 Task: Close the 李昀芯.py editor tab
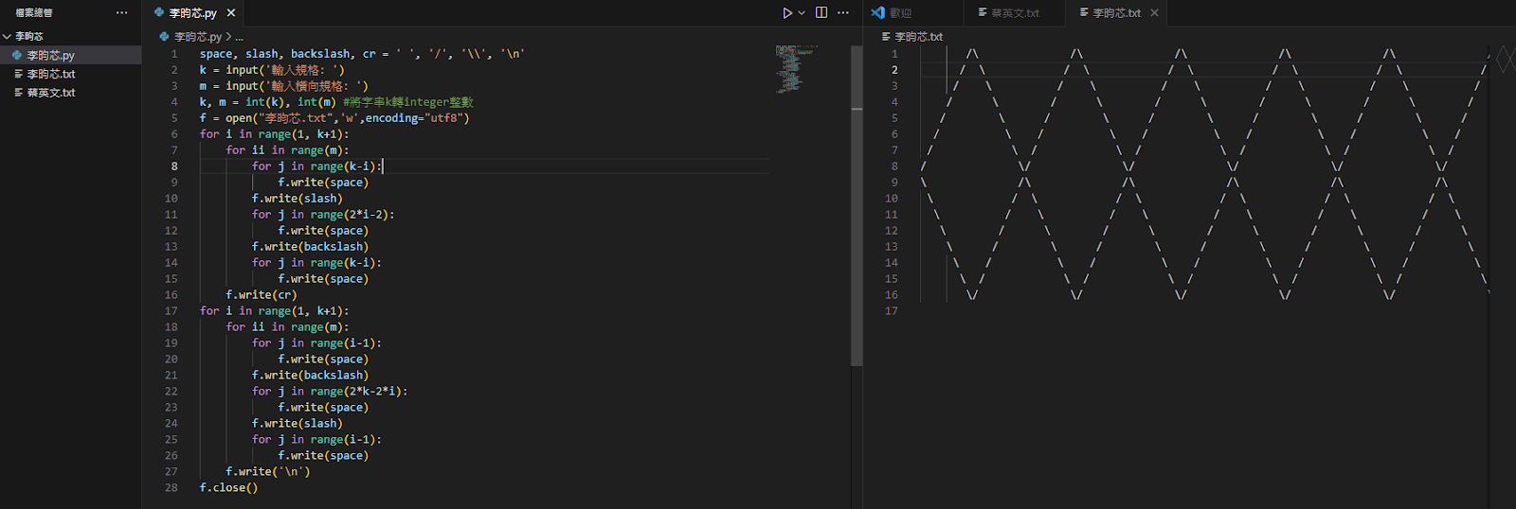(x=231, y=13)
